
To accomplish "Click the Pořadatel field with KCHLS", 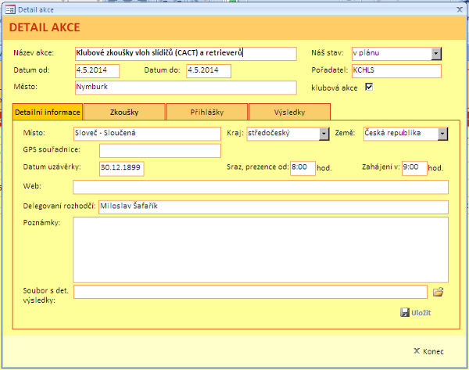I will point(396,71).
